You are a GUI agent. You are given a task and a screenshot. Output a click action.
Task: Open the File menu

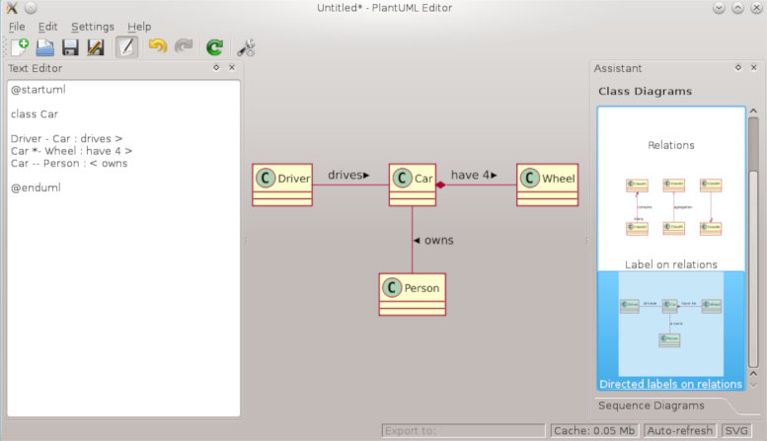click(17, 27)
